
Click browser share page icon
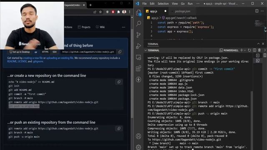point(95,12)
